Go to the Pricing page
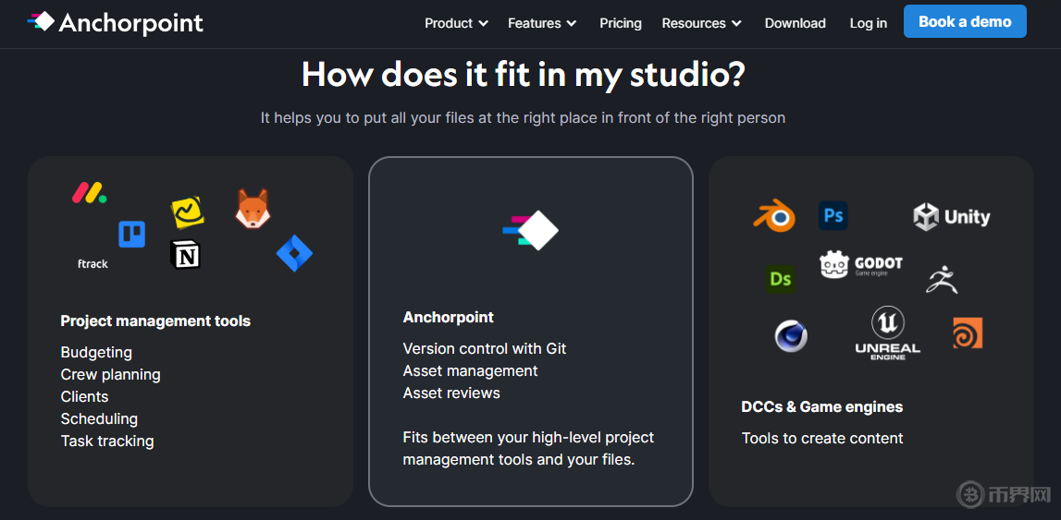This screenshot has height=520, width=1061. (621, 23)
